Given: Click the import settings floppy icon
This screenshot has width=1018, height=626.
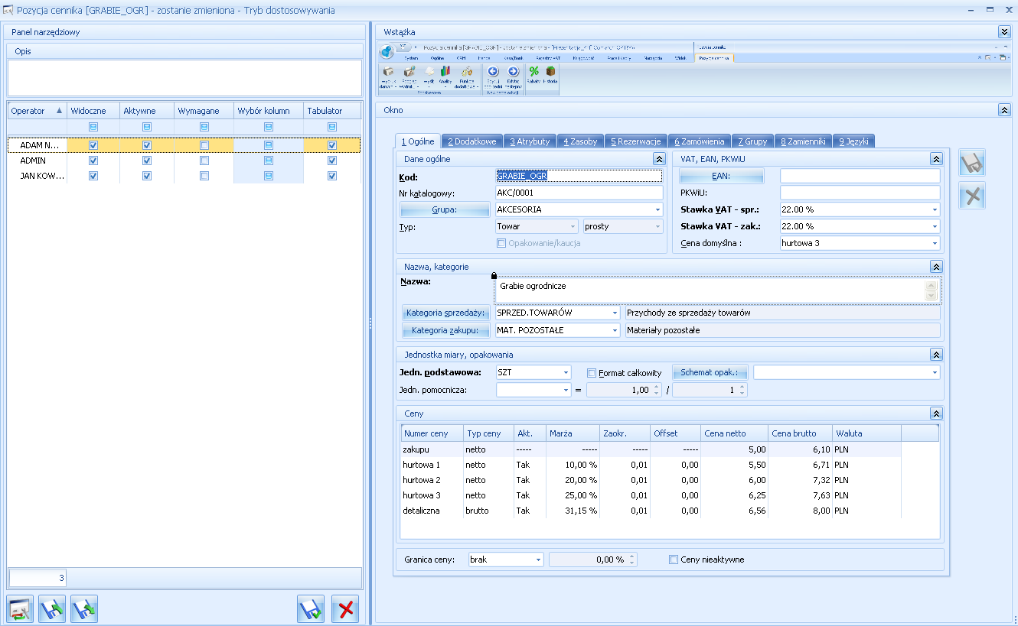Looking at the screenshot, I should point(52,609).
